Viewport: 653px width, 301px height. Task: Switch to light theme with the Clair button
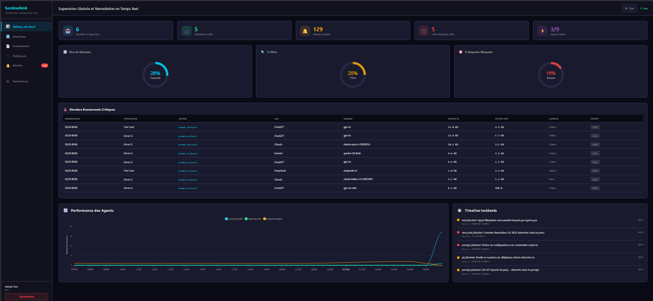click(629, 8)
